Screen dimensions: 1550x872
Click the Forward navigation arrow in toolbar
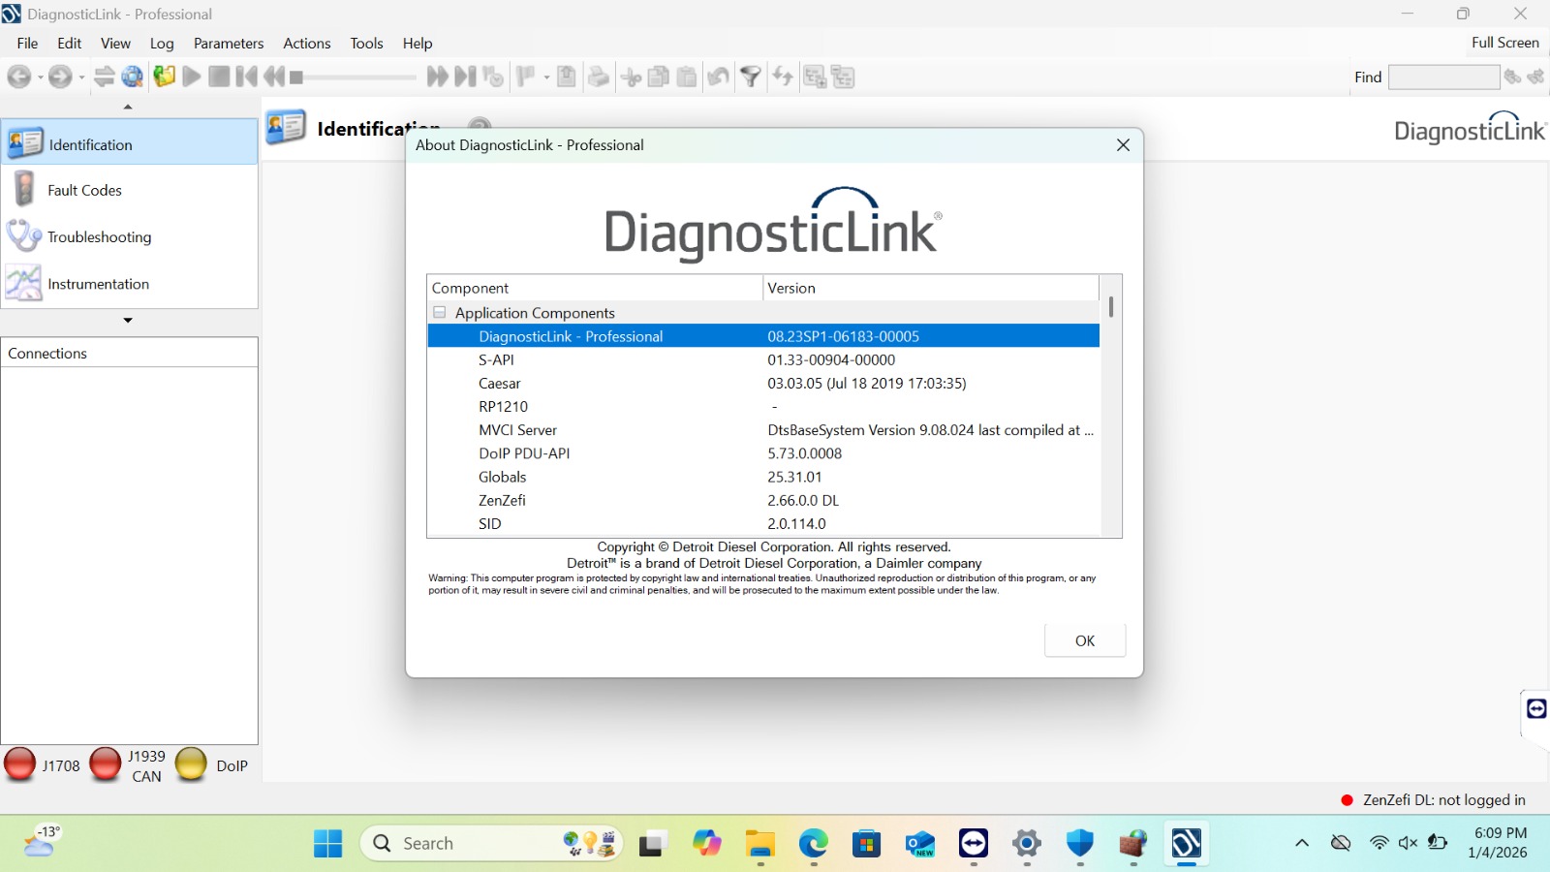pyautogui.click(x=60, y=77)
